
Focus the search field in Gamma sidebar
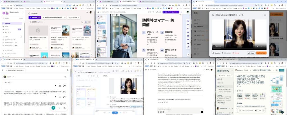(x=12, y=18)
